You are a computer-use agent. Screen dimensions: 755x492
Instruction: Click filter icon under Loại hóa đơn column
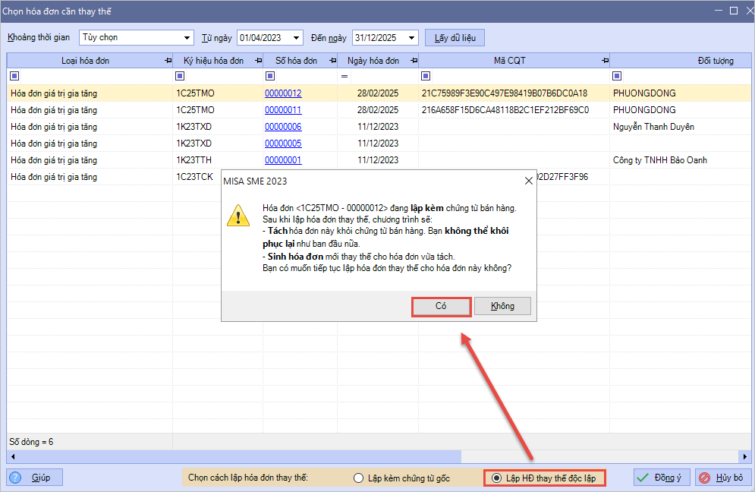(x=14, y=76)
